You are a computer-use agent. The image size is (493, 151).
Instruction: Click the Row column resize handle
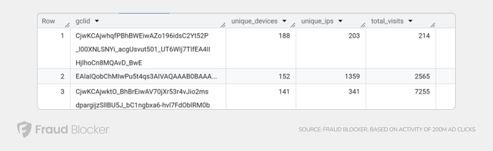coord(67,24)
